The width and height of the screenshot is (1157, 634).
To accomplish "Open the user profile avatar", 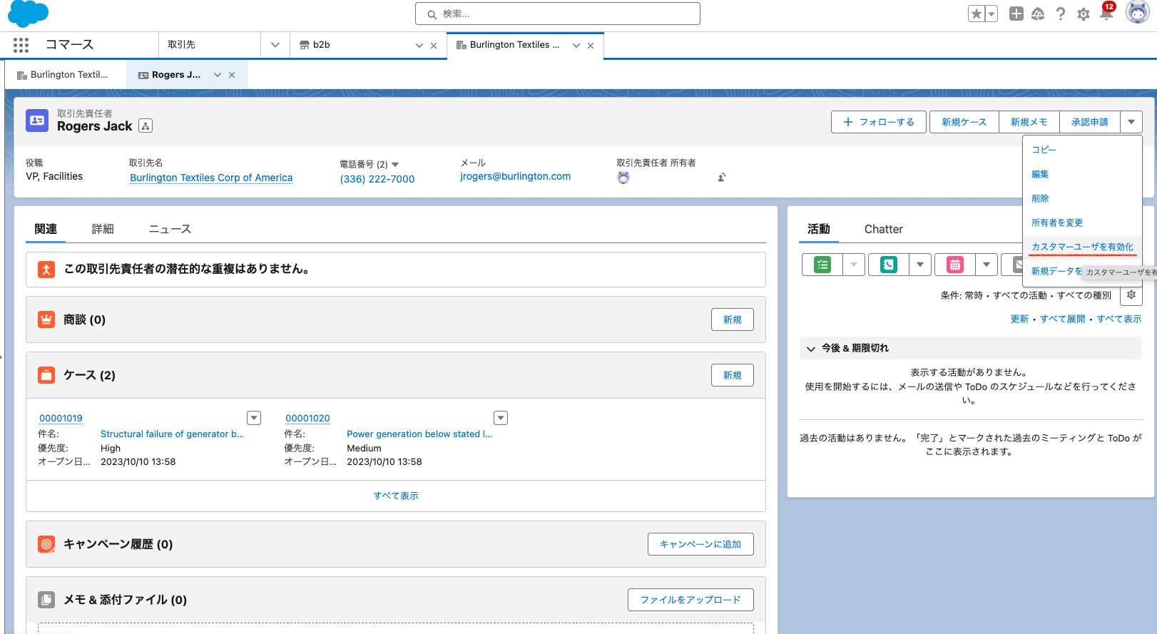I will pos(1137,12).
